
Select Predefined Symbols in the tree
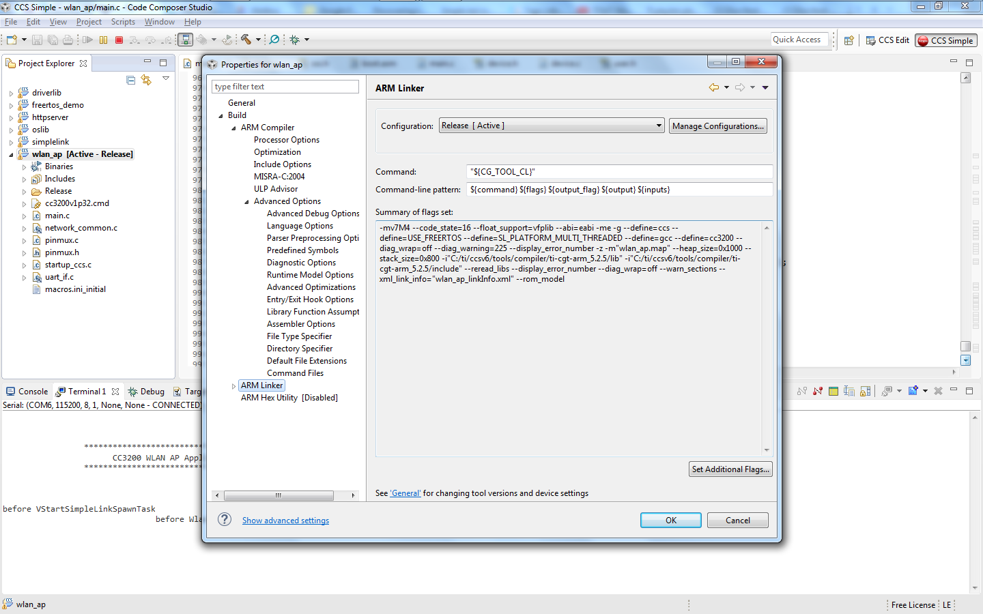pyautogui.click(x=302, y=250)
